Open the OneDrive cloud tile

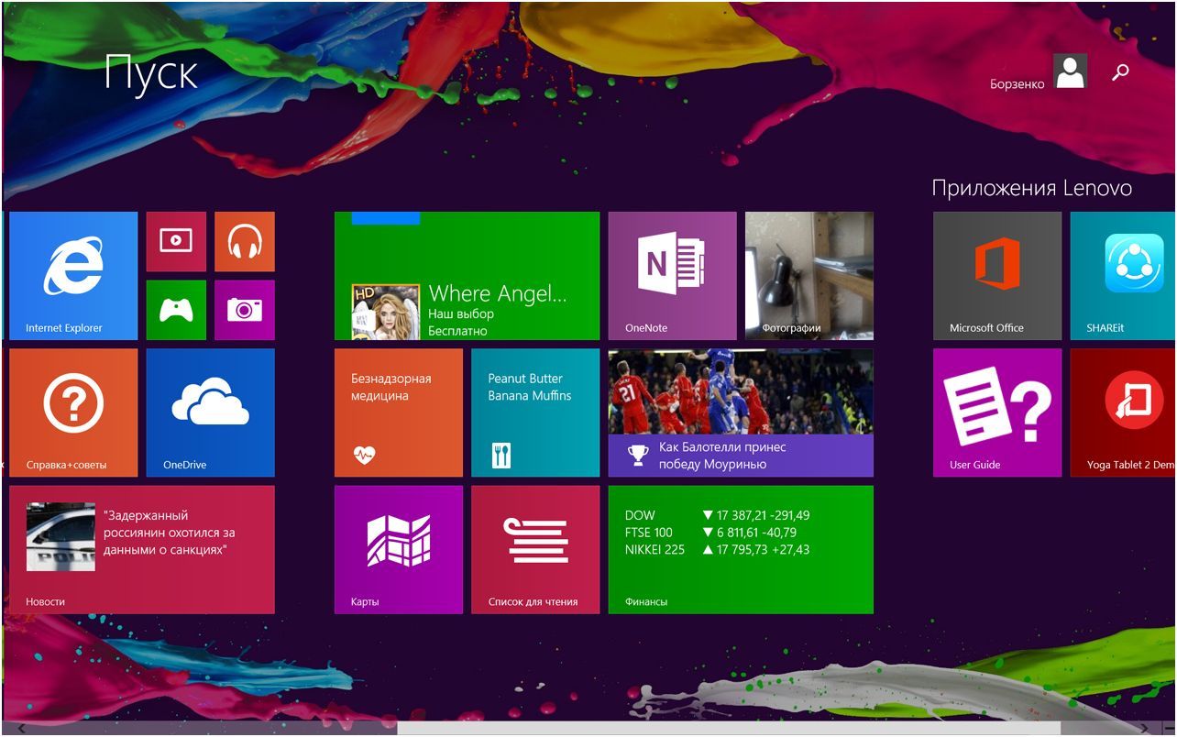click(209, 412)
